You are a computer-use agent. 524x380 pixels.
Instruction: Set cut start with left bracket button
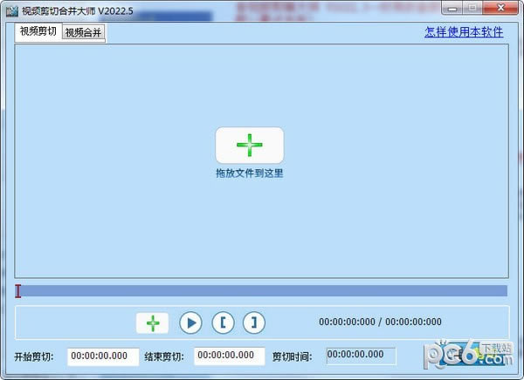click(x=223, y=322)
